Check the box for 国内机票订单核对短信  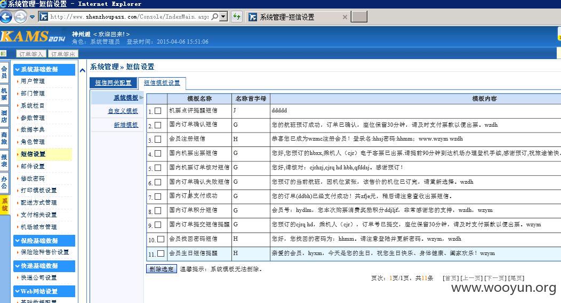pos(158,168)
